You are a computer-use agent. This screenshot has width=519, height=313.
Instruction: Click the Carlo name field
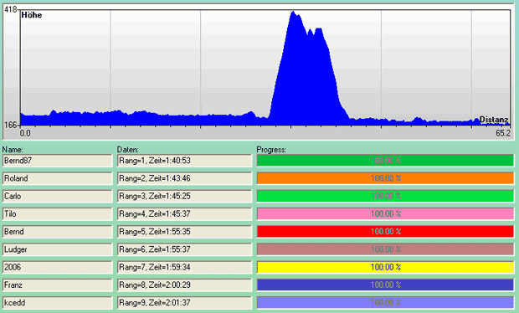pyautogui.click(x=58, y=196)
